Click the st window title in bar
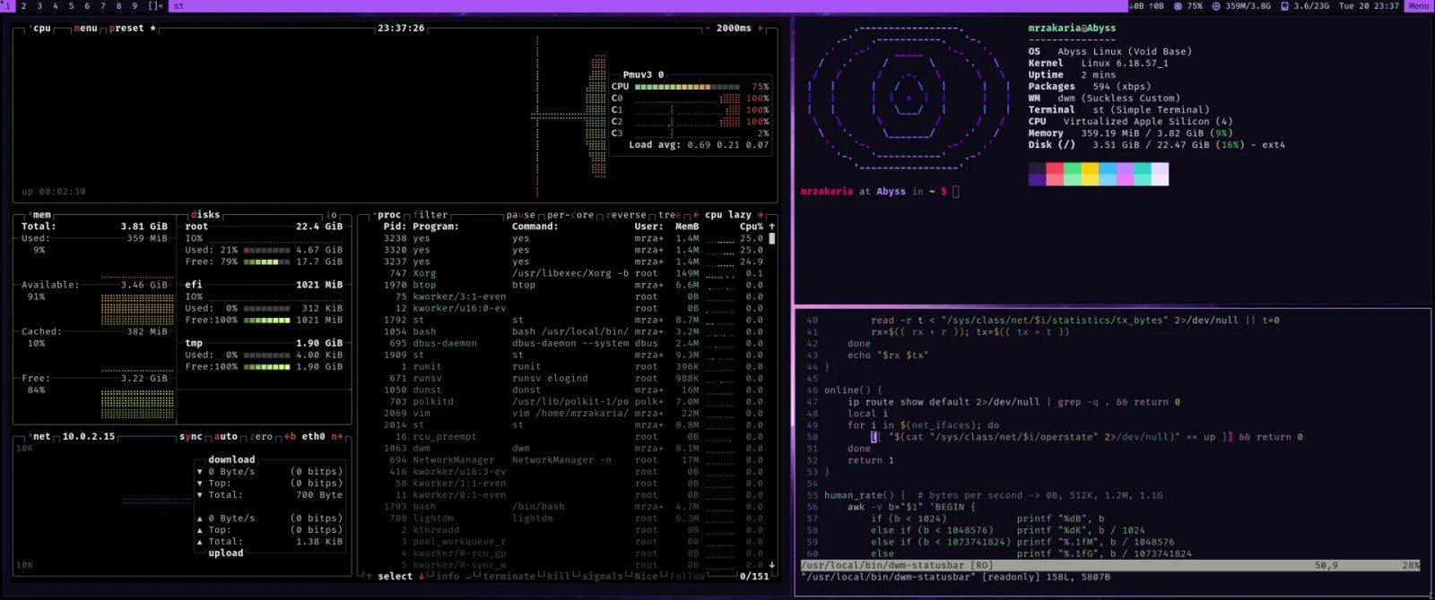 coord(178,5)
